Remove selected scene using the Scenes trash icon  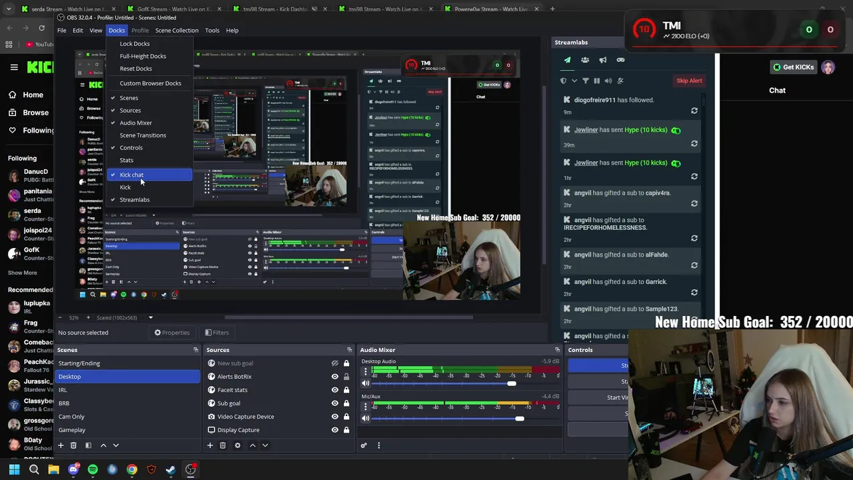(73, 445)
